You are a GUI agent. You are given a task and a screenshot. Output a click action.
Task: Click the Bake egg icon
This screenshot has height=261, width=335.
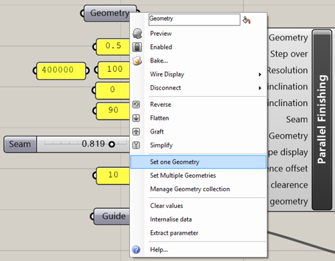[x=137, y=60]
